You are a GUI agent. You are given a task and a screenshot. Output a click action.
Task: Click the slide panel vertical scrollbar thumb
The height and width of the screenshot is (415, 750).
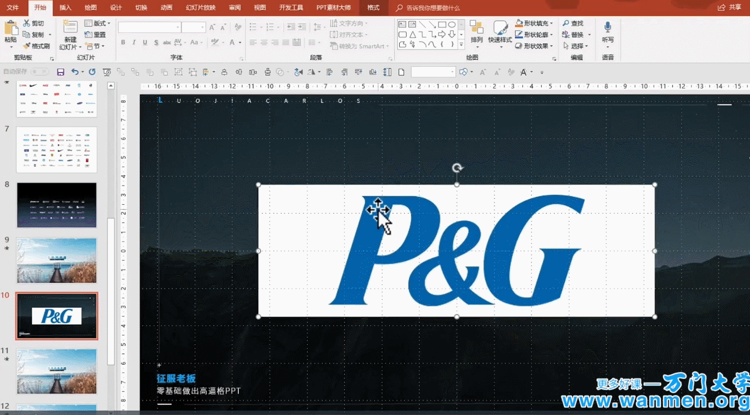[x=111, y=291]
